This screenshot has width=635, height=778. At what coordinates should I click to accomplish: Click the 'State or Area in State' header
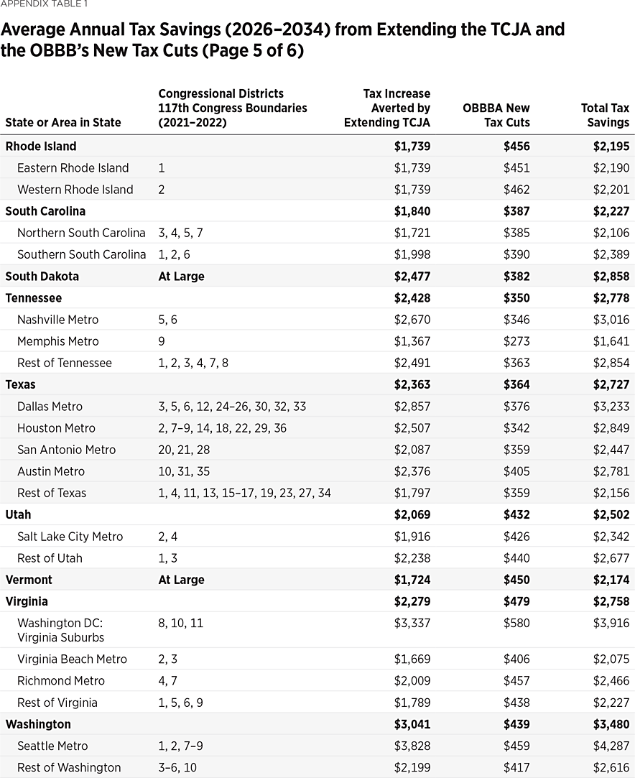tap(63, 122)
